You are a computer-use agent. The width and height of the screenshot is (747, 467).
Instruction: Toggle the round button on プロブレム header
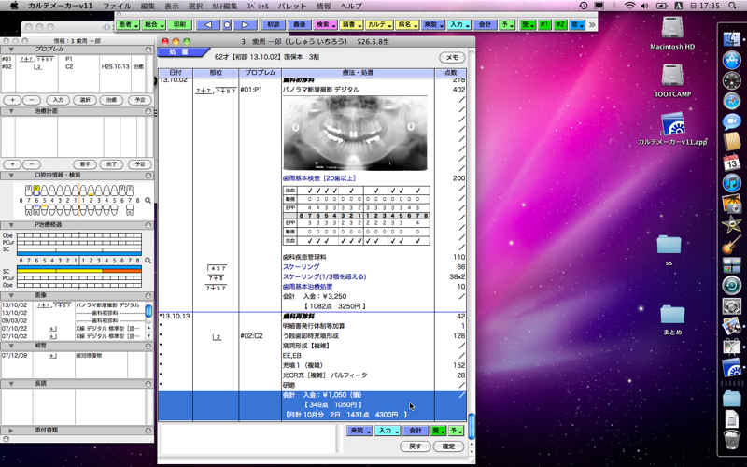tap(148, 48)
